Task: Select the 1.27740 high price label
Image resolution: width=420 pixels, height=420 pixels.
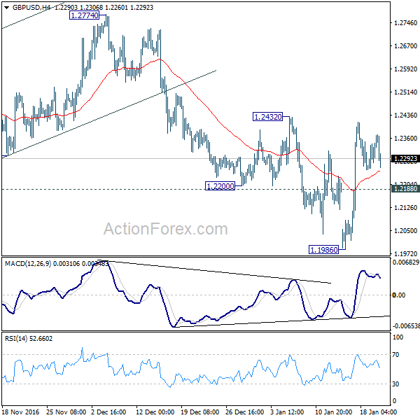Action: coord(84,15)
